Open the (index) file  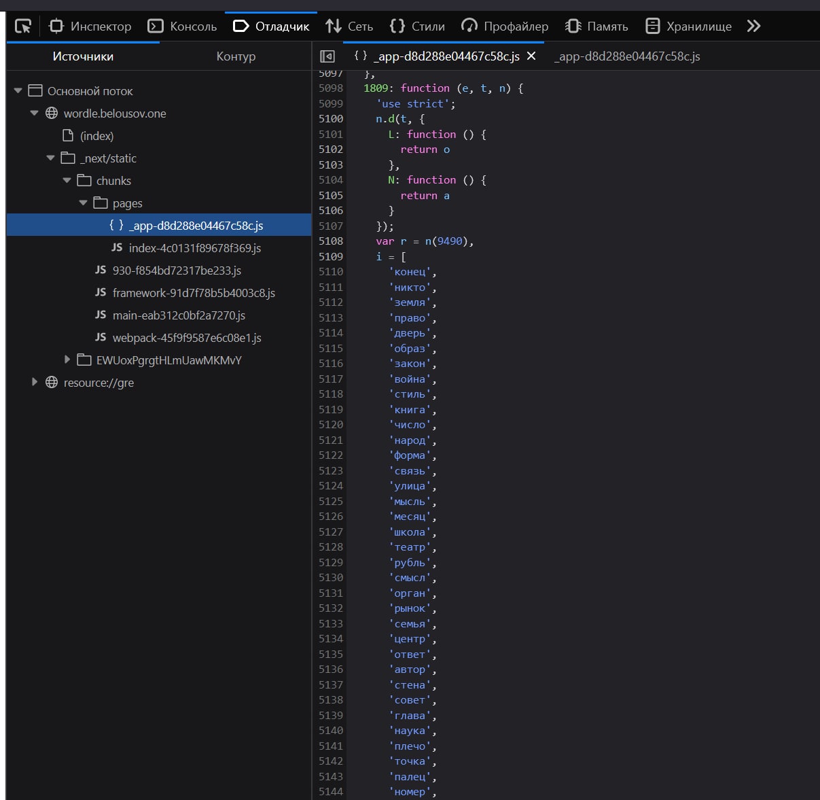[96, 136]
